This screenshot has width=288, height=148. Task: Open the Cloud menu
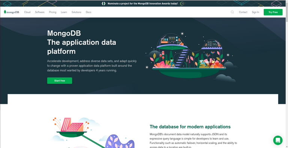[x=27, y=12]
